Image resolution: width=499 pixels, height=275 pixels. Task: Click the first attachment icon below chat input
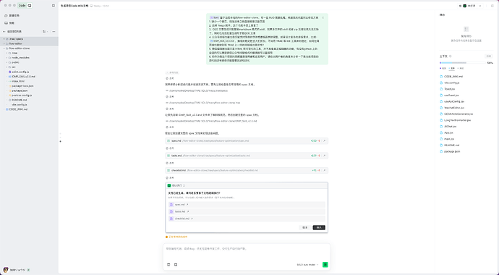click(x=169, y=264)
